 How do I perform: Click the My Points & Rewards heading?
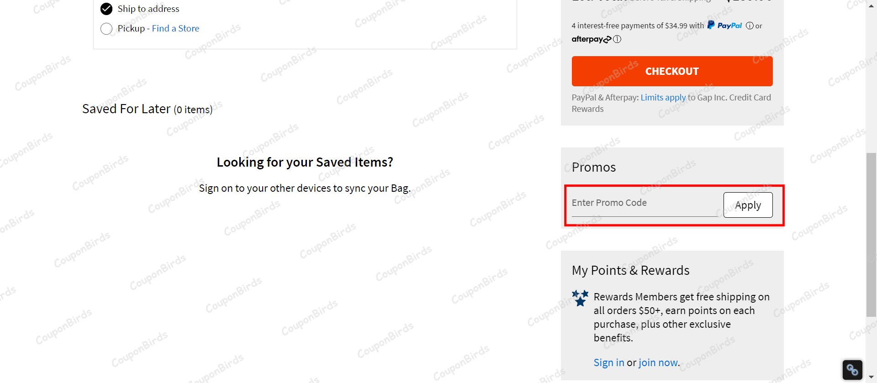click(x=630, y=270)
